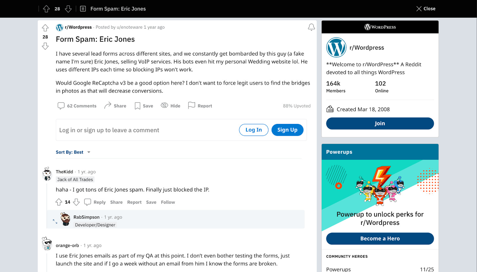Open orange-orb's user profile
Viewport: 477px width, 272px height.
[67, 245]
